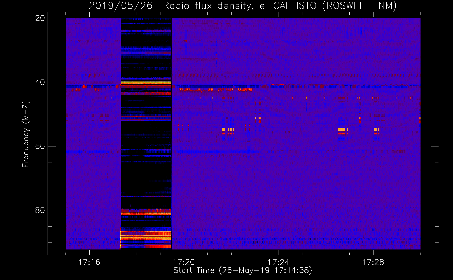Click the "60" frequency tick label
The width and height of the screenshot is (453, 280).
pos(40,146)
